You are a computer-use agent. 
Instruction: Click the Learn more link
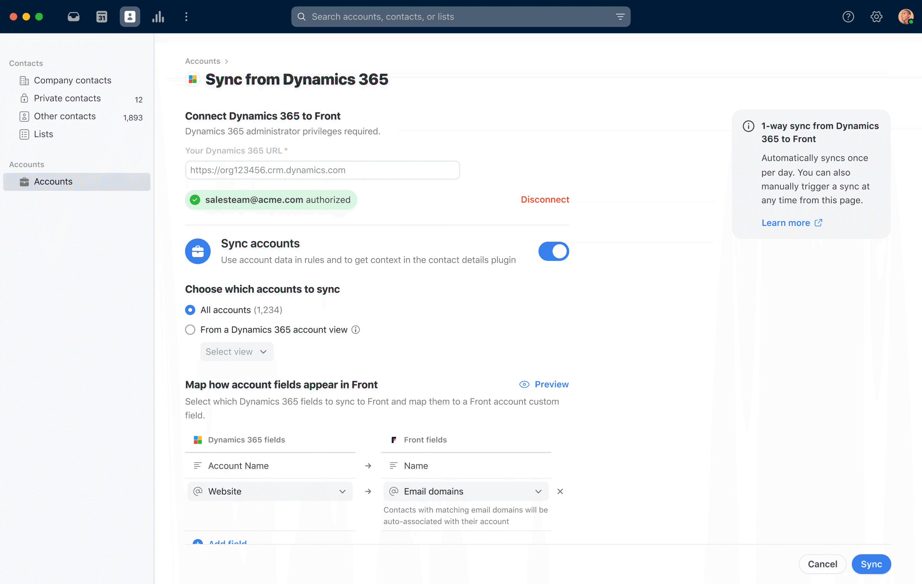(x=786, y=222)
